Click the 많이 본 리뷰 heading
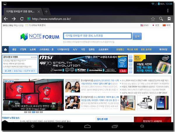175x132 pixels. click(102, 119)
